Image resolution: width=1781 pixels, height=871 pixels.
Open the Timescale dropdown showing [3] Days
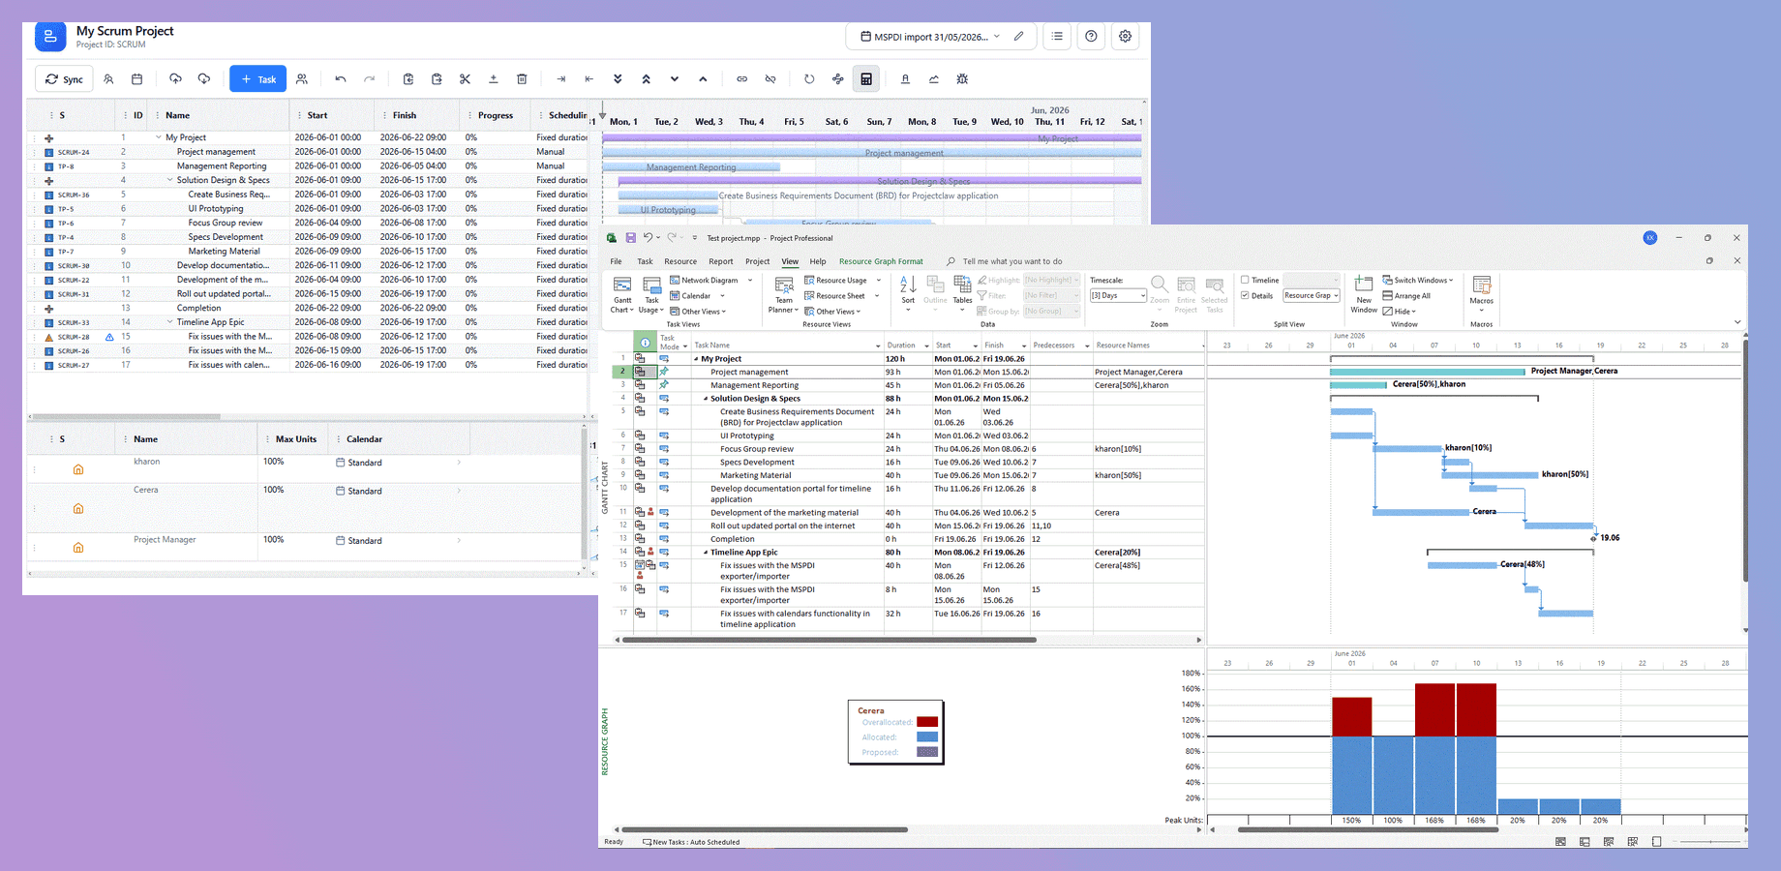pyautogui.click(x=1118, y=295)
